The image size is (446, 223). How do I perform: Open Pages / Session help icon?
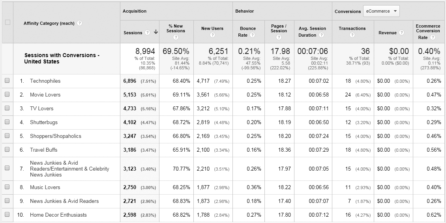coord(279,37)
